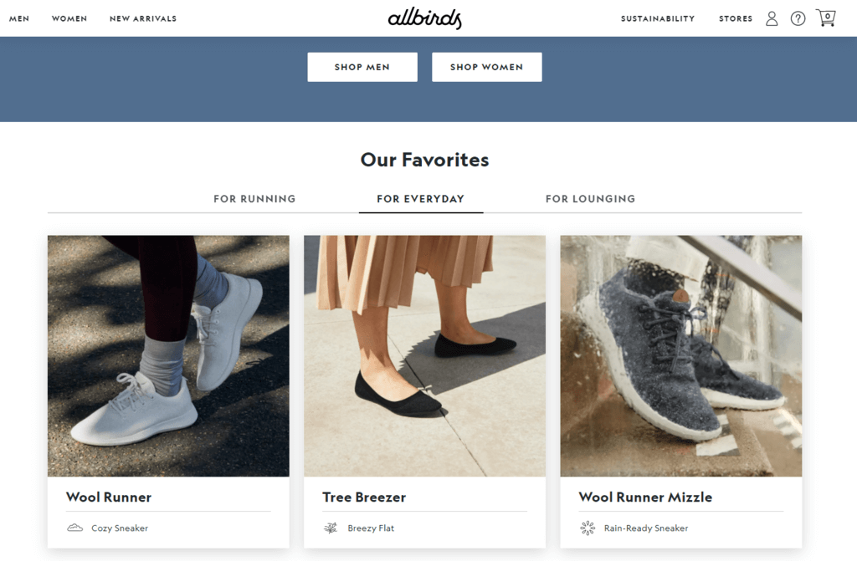Select the MEN menu item
This screenshot has height=561, width=857.
pyautogui.click(x=18, y=18)
